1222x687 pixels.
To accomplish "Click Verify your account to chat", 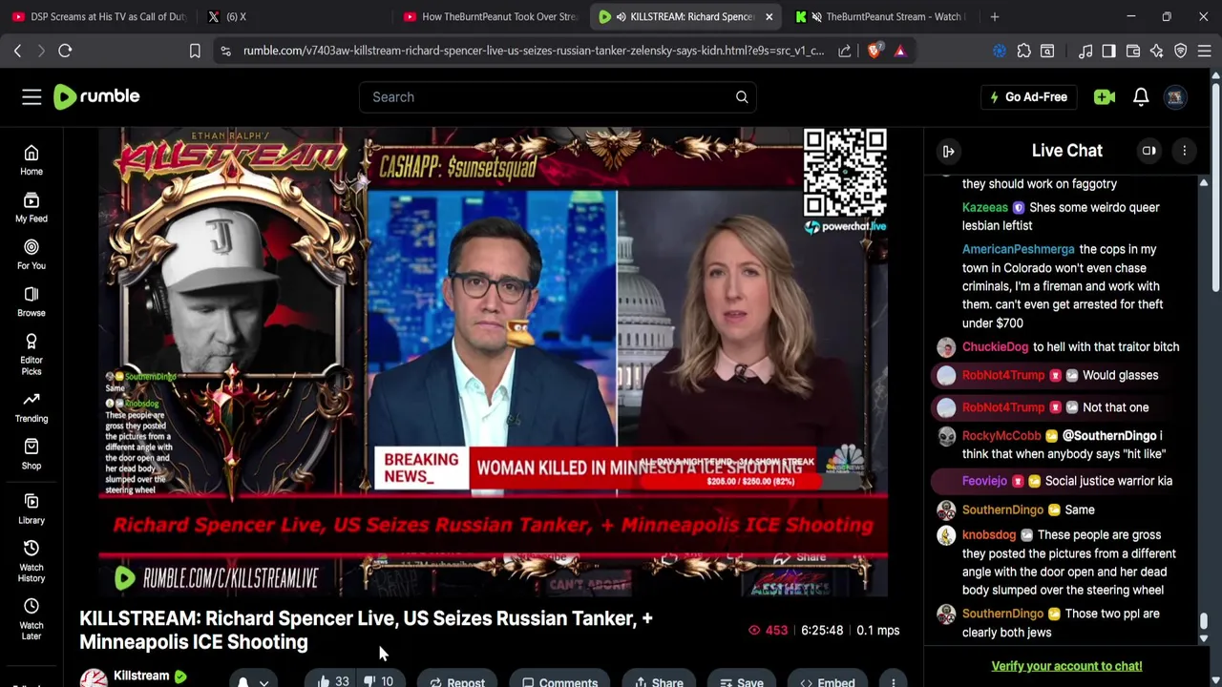I will (1066, 666).
